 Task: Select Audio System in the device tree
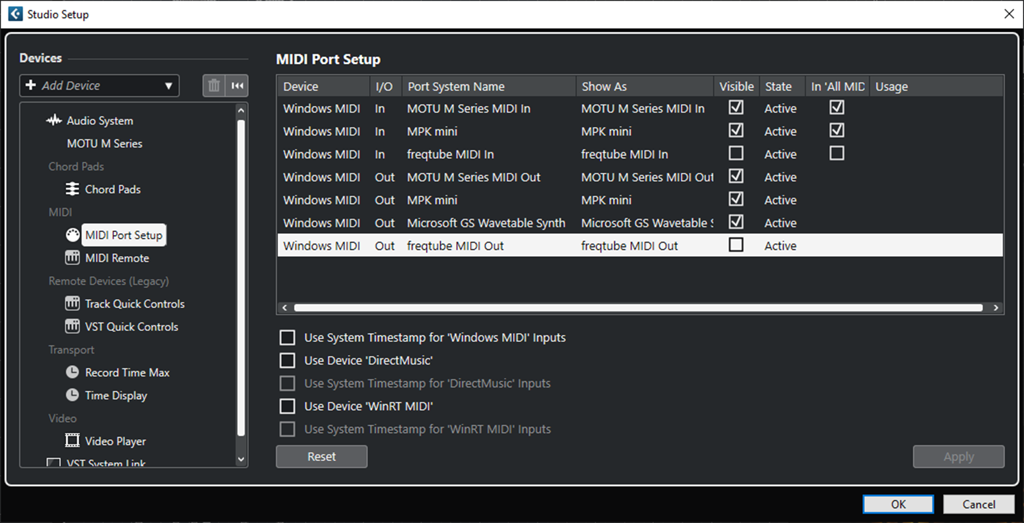coord(100,120)
